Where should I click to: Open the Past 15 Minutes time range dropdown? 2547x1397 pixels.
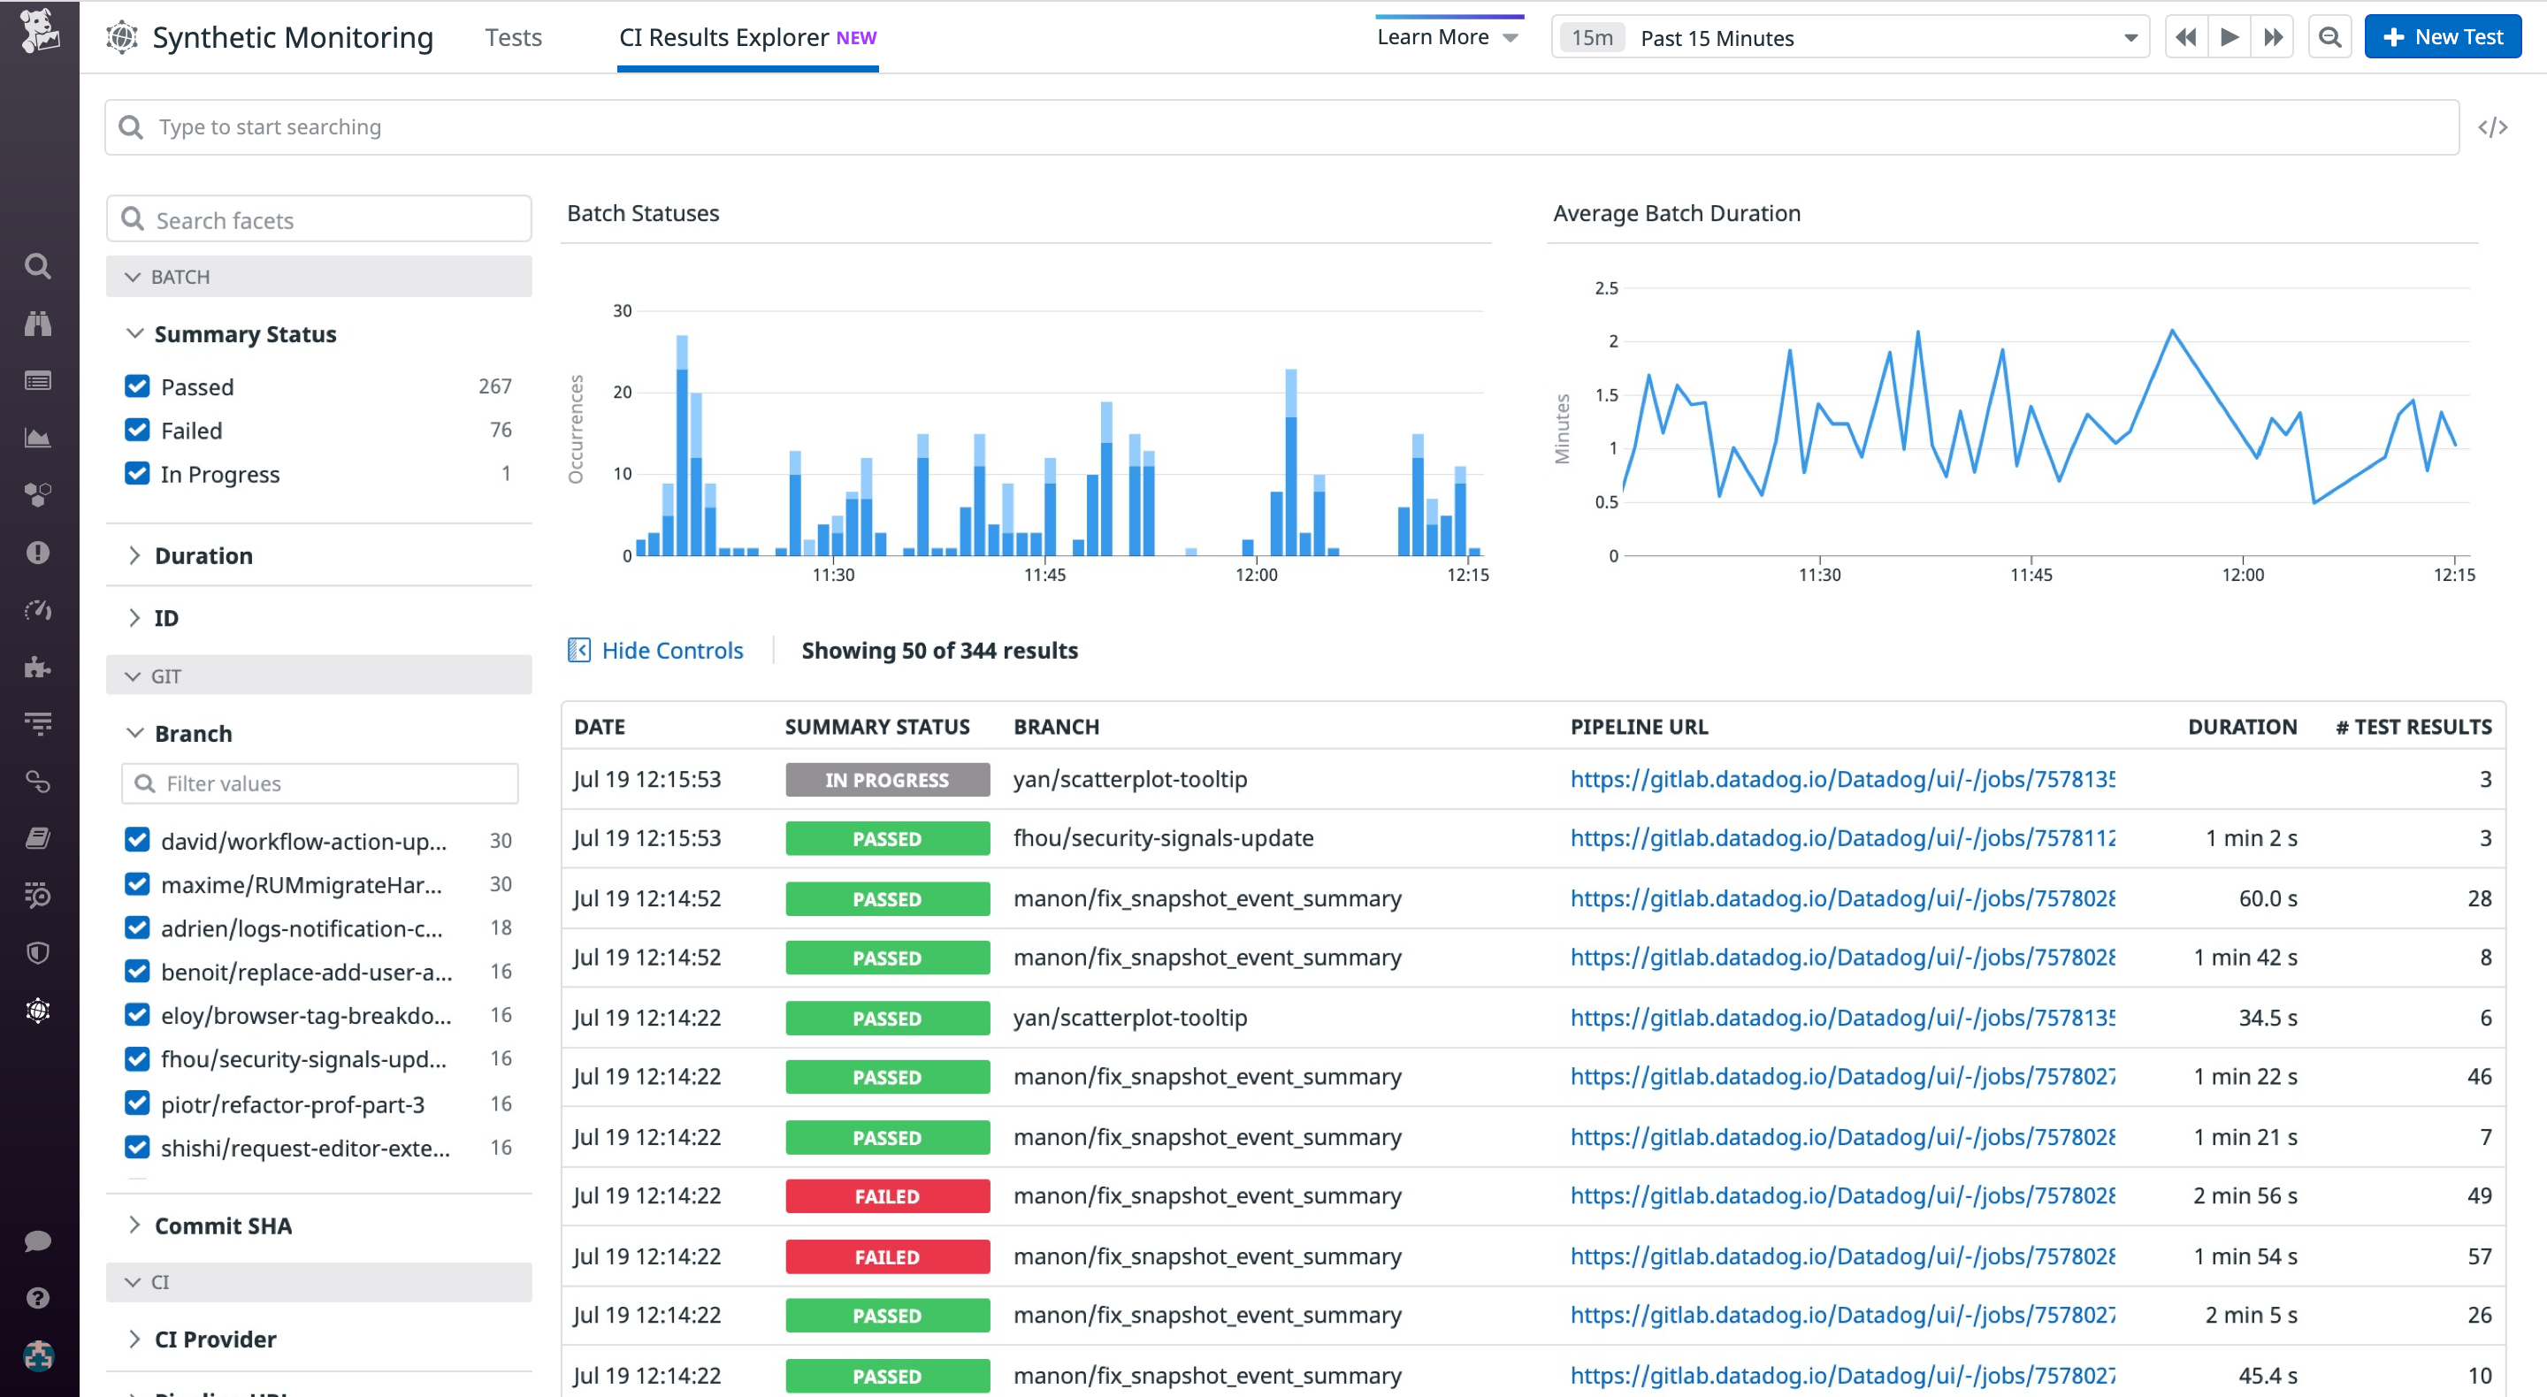pos(1849,39)
